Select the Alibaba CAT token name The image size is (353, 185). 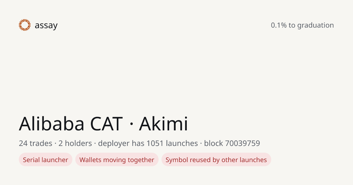(x=71, y=124)
